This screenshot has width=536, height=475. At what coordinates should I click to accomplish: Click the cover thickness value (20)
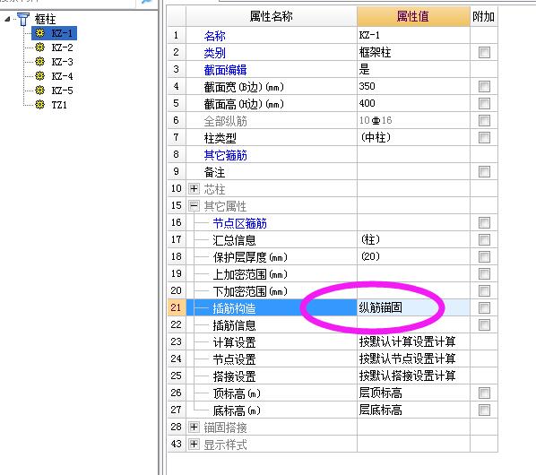coord(370,256)
